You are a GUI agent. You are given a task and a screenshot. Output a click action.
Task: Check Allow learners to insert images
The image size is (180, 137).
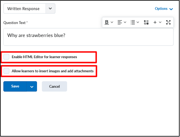[6, 71]
